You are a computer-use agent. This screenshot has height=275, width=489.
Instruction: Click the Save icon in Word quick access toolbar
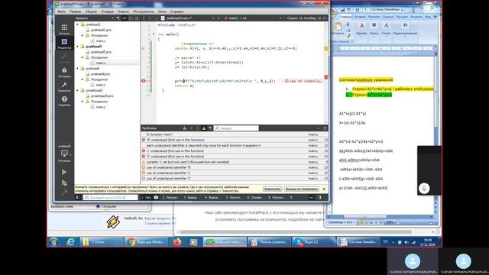(343, 10)
